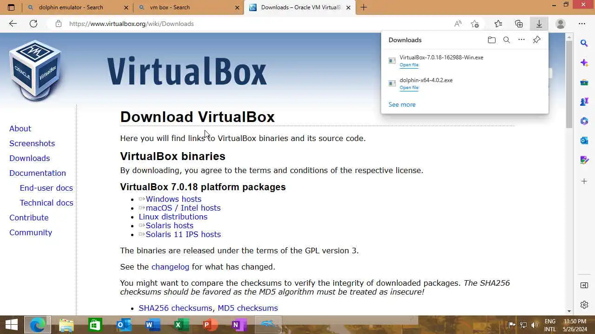Open File Explorer from the taskbar

tap(66, 325)
